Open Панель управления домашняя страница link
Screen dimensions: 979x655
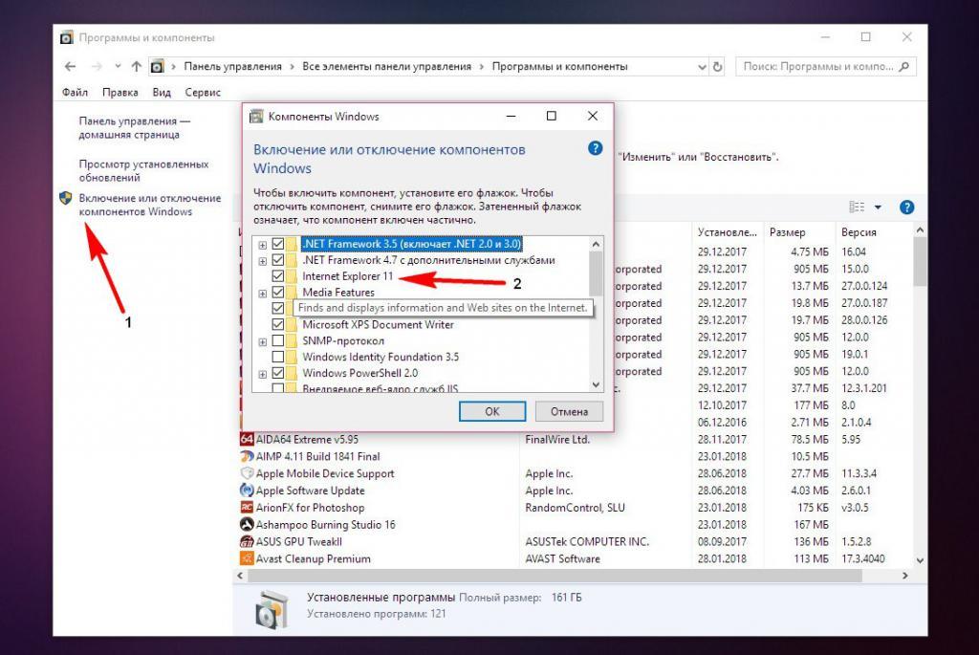pos(134,127)
